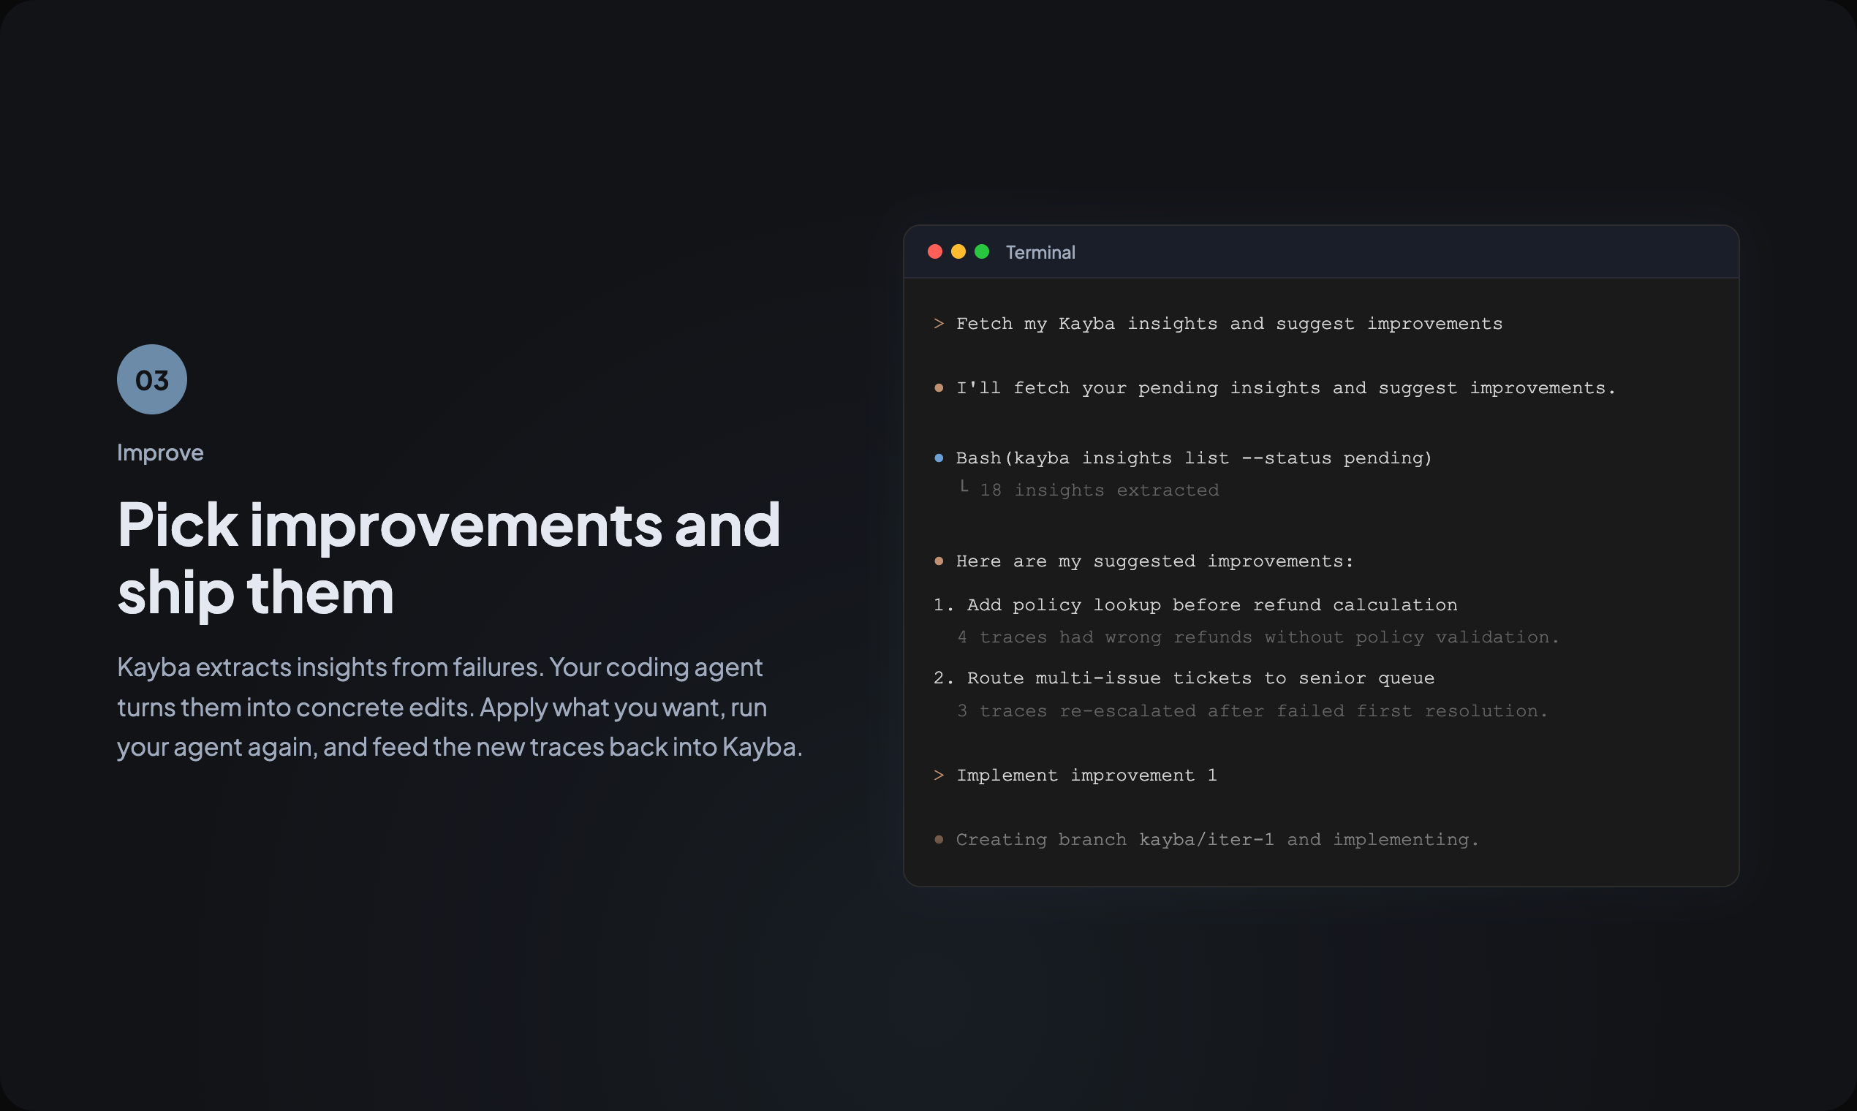Image resolution: width=1857 pixels, height=1111 pixels.
Task: Click the 'Terminal' window title text
Action: (1040, 252)
